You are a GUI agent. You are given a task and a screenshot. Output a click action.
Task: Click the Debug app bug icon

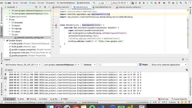point(144,3)
